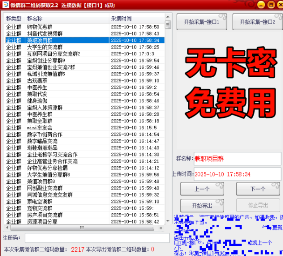
Task: Select the 兼职代发 row
Action: pyautogui.click(x=84, y=94)
